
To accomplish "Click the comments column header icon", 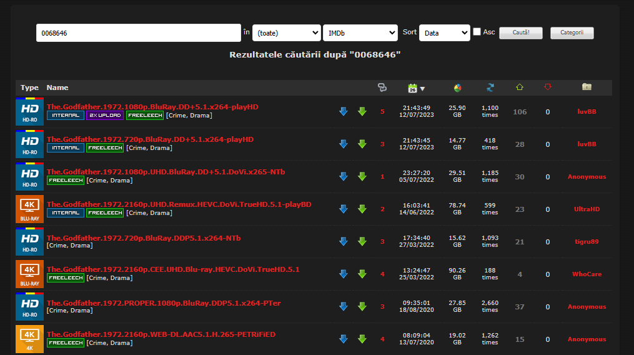I will (382, 87).
